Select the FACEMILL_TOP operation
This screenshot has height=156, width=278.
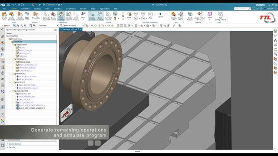point(25,94)
